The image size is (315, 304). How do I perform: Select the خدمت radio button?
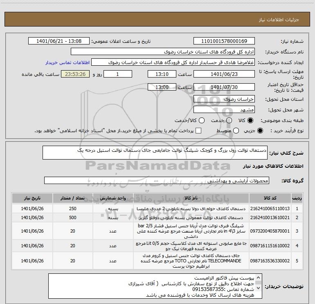click(x=229, y=120)
